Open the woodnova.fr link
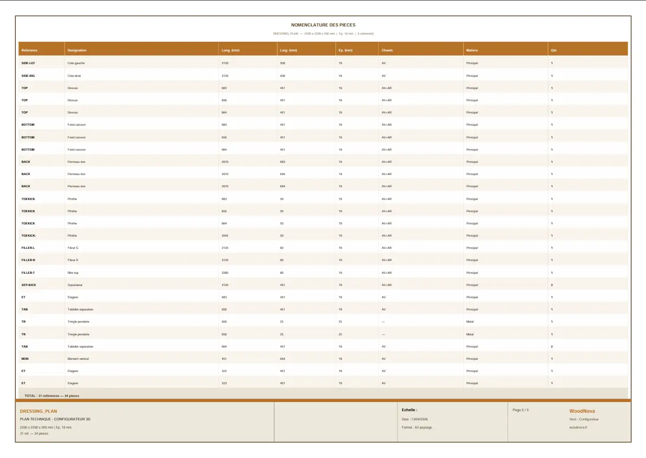The height and width of the screenshot is (458, 646). [x=580, y=426]
